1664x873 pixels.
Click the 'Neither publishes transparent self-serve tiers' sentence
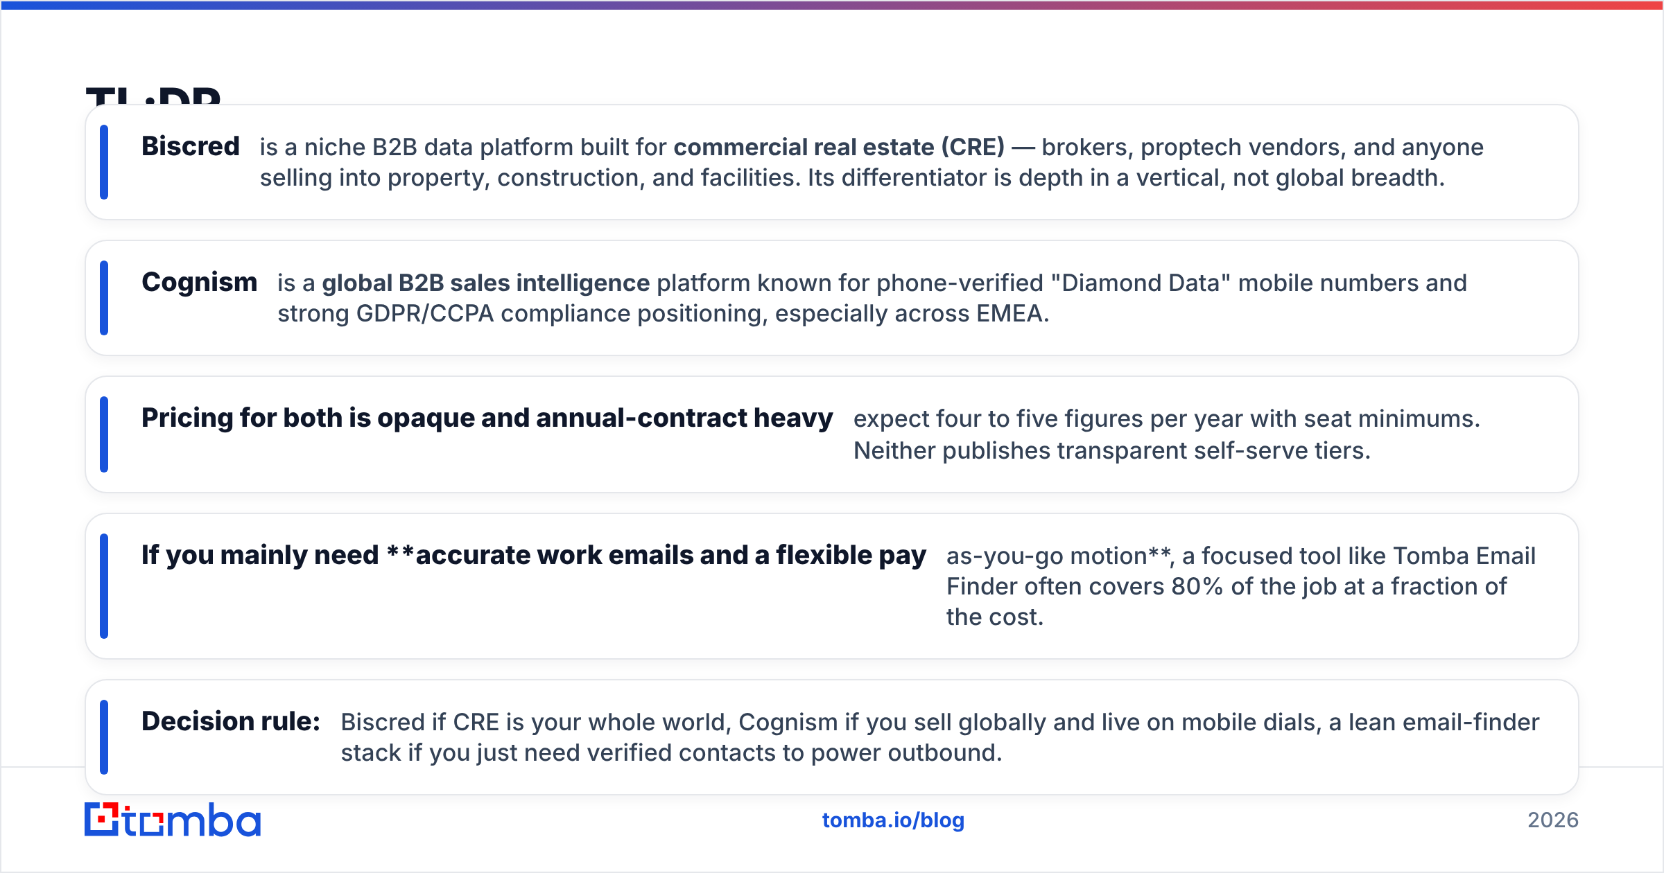coord(1112,450)
